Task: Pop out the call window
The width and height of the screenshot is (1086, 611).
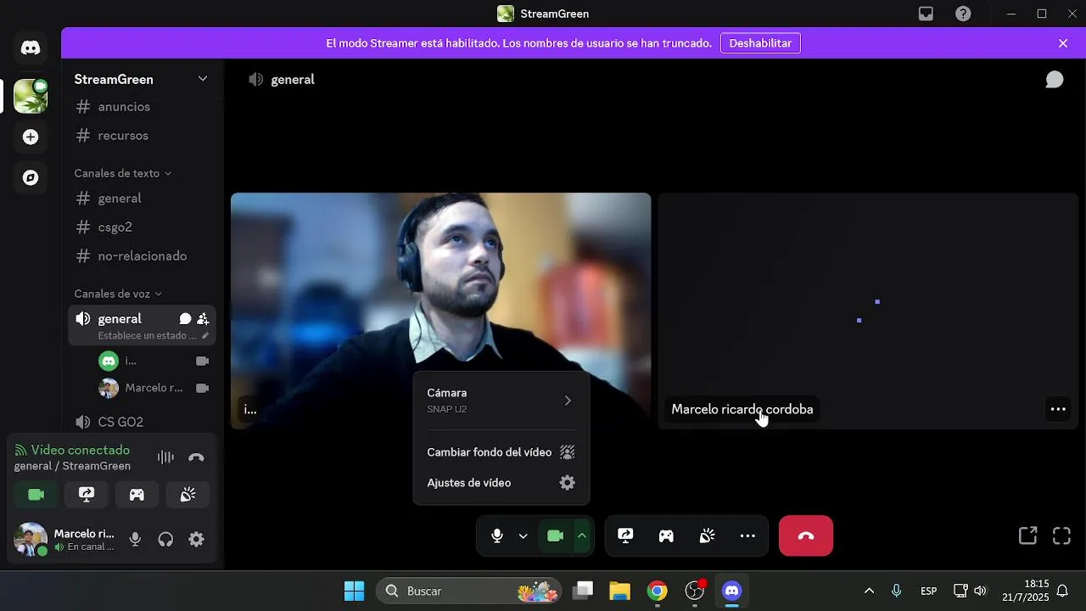Action: (x=1027, y=535)
